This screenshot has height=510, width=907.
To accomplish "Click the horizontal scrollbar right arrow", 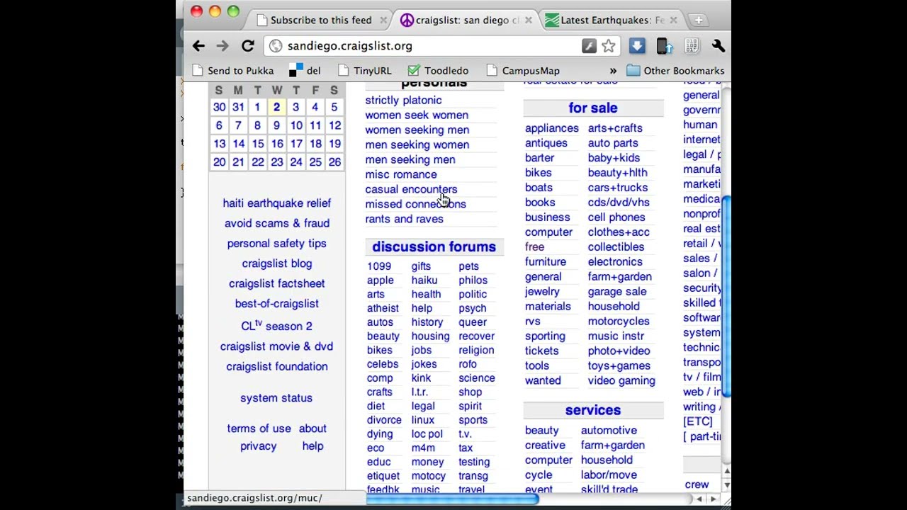I will (x=714, y=499).
